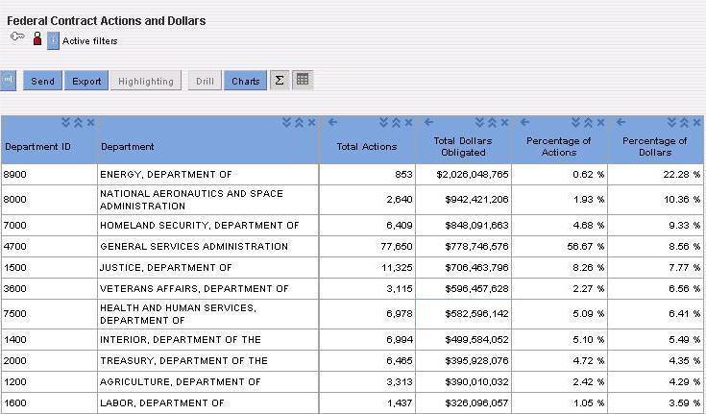The width and height of the screenshot is (706, 414).
Task: Click the Drill button
Action: click(205, 81)
